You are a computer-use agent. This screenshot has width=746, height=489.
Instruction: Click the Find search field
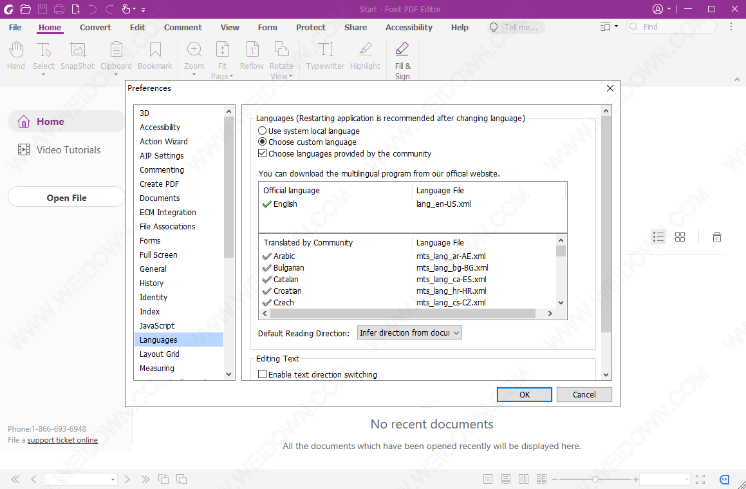tap(671, 26)
